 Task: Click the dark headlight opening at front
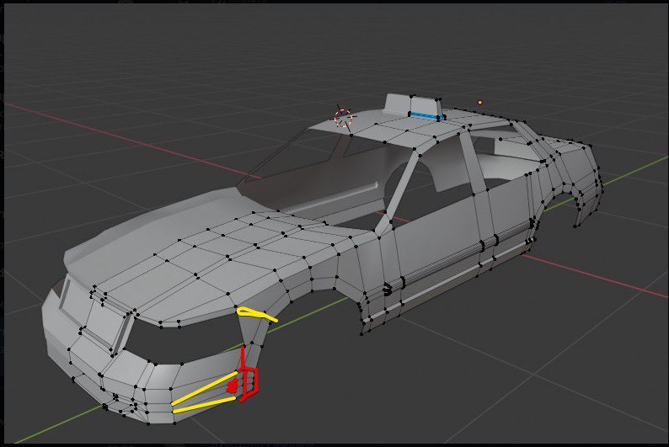[x=184, y=339]
